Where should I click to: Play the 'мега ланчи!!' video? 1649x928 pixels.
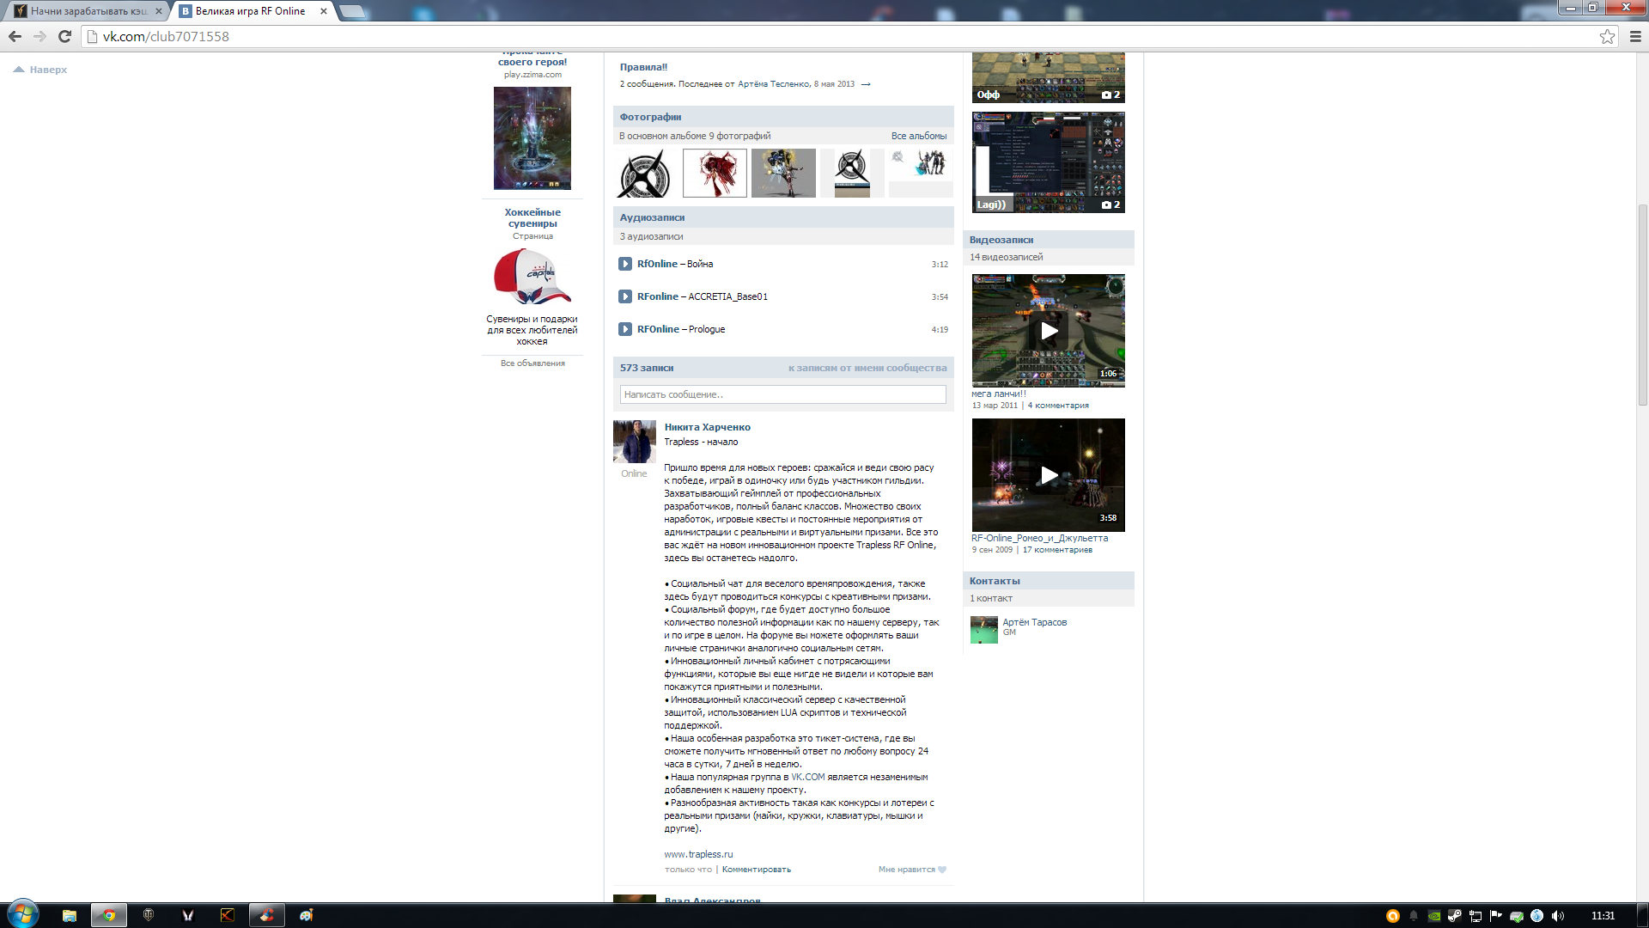click(1048, 331)
